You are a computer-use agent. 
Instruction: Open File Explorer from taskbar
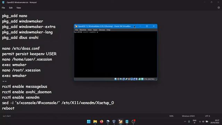coord(95,122)
